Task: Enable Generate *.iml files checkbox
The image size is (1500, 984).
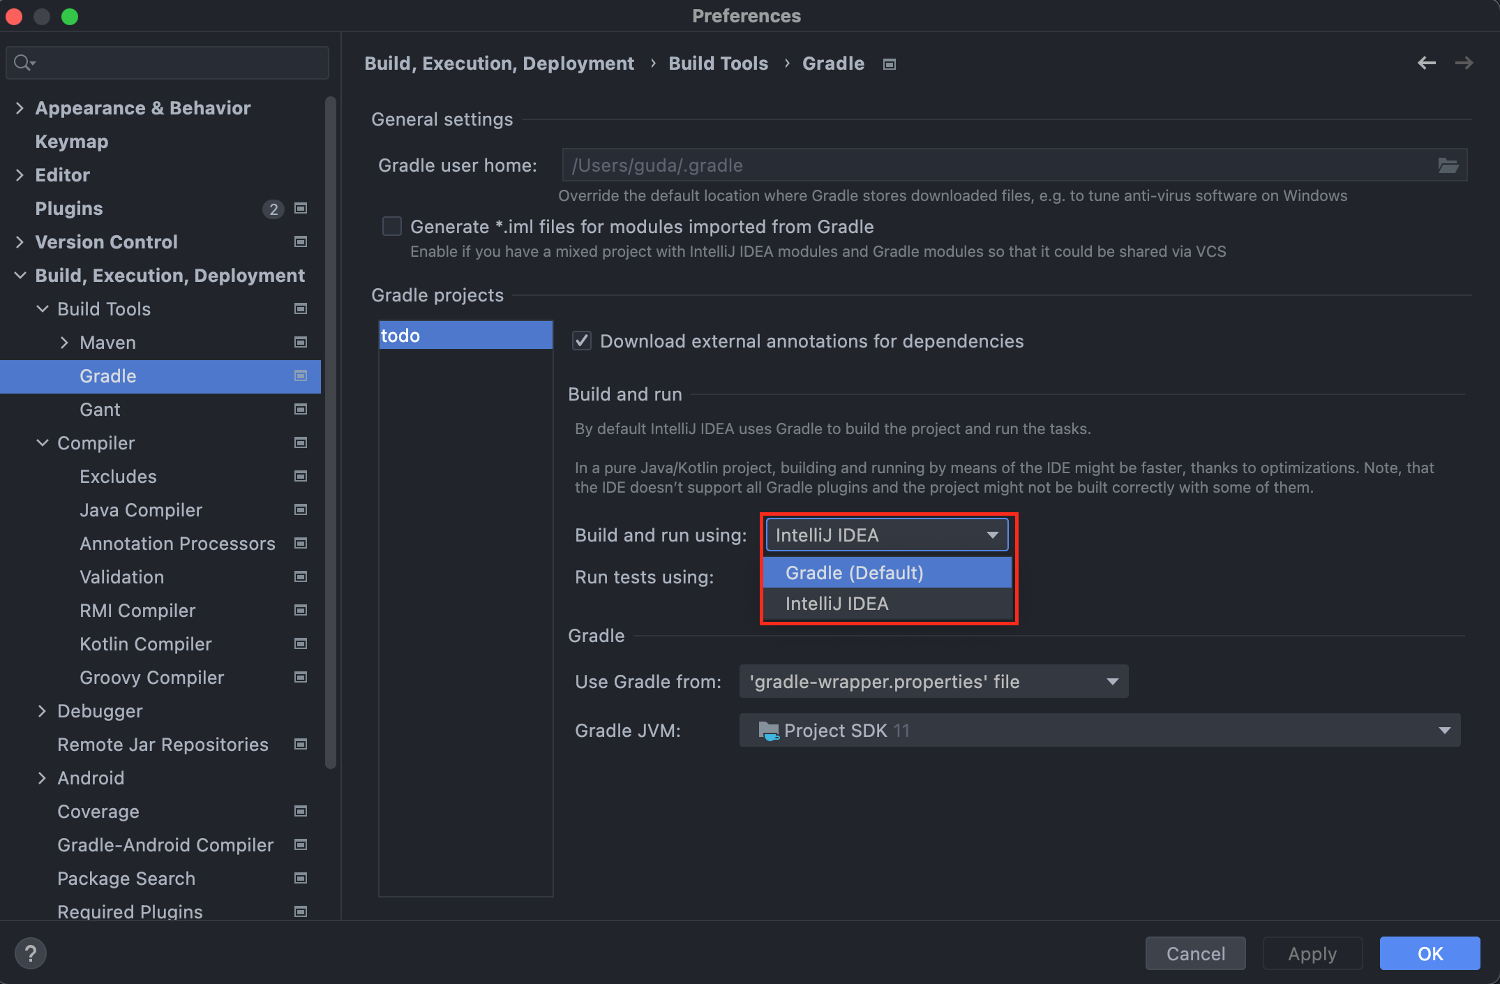Action: [391, 226]
